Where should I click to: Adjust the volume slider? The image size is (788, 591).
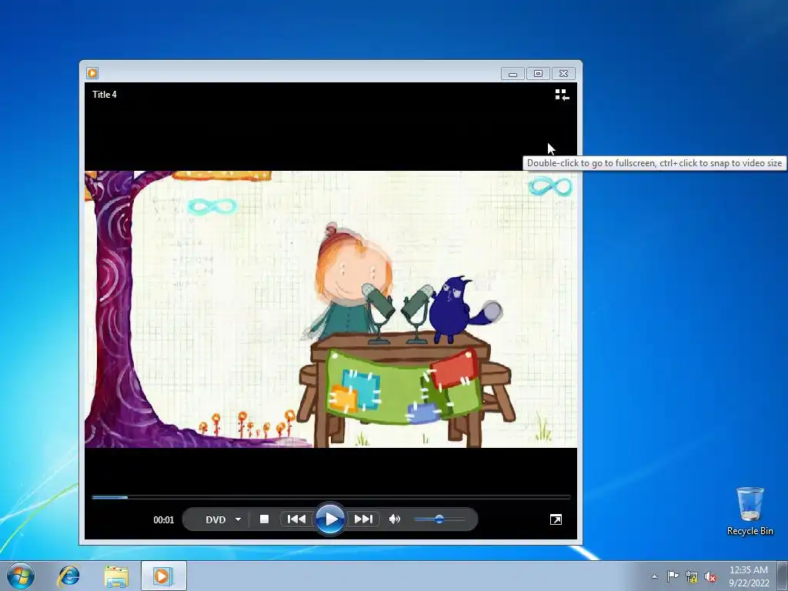pyautogui.click(x=439, y=519)
